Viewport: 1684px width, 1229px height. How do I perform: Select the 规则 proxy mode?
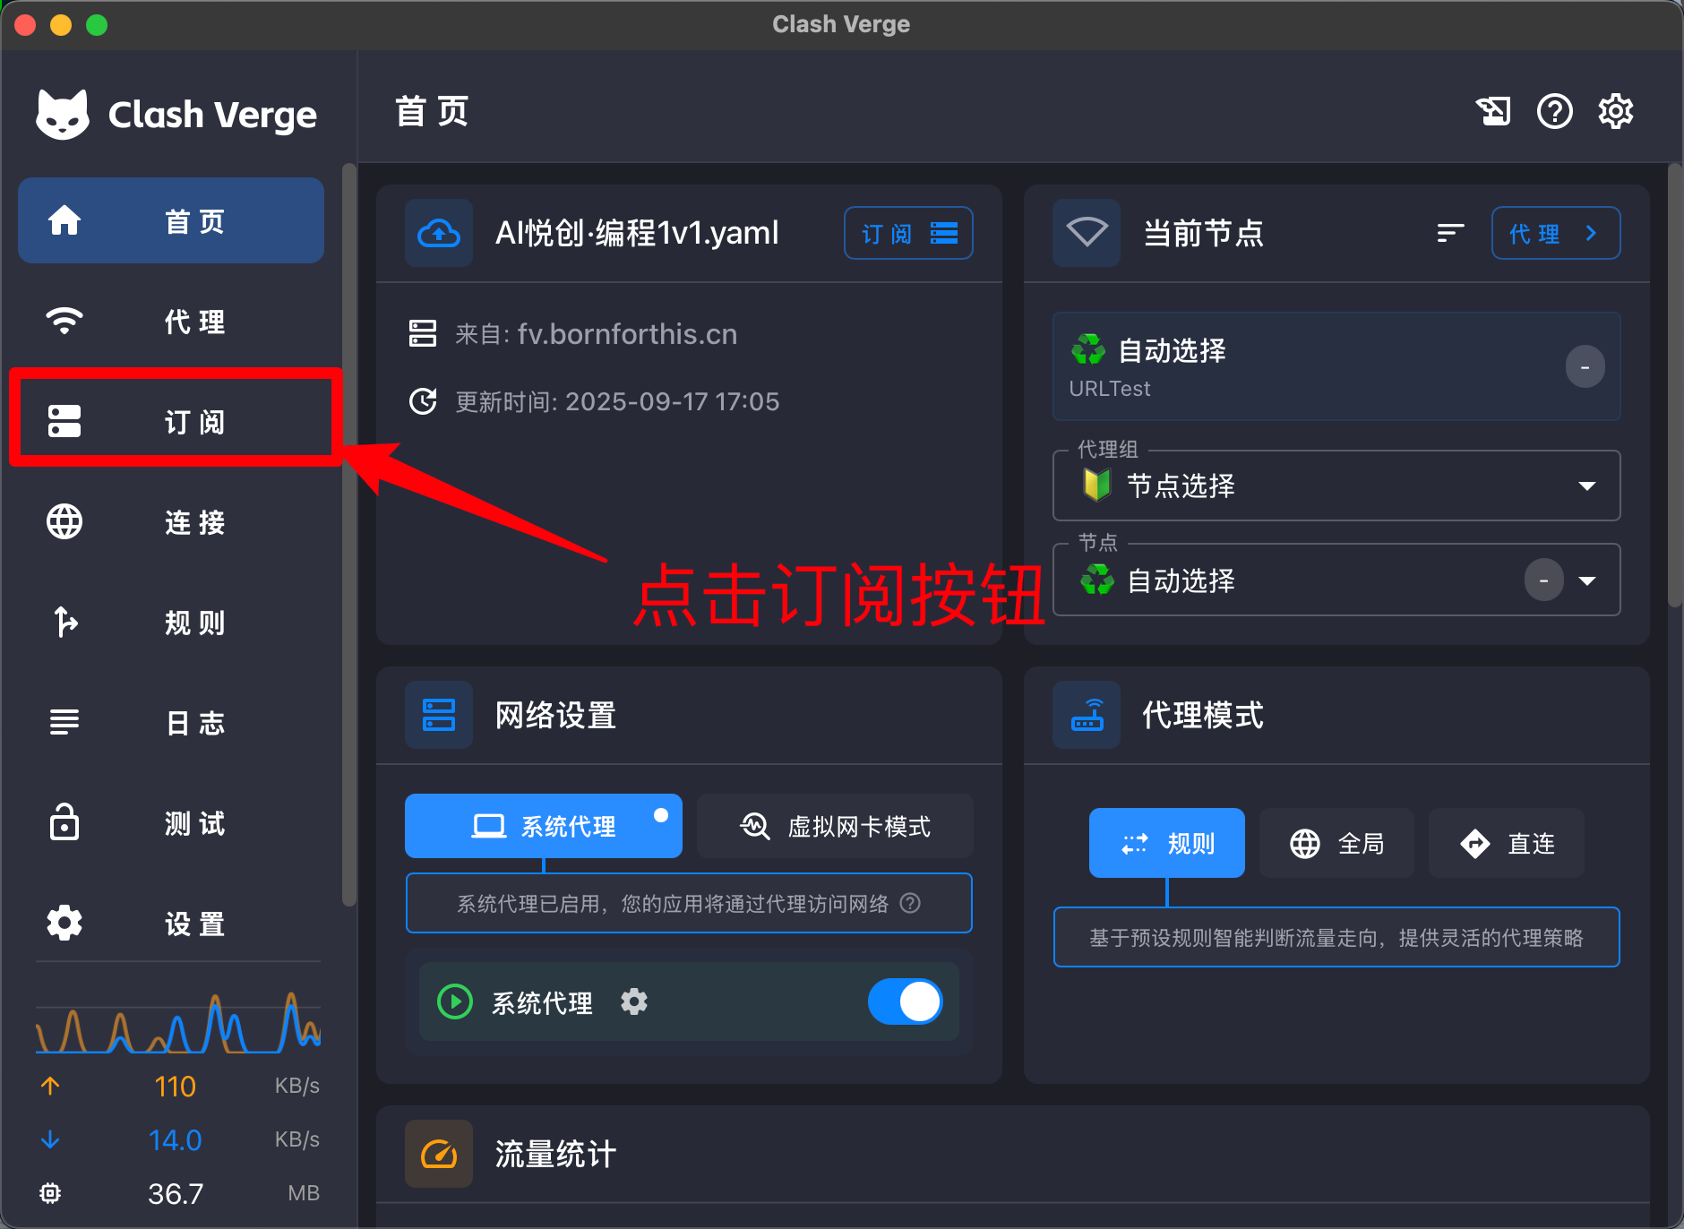click(1166, 843)
